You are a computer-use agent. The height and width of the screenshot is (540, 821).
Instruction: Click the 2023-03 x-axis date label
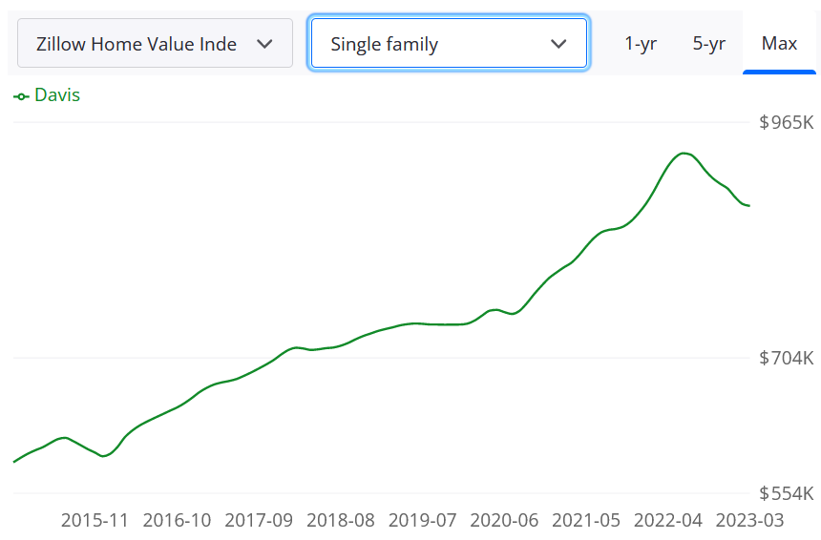click(750, 521)
